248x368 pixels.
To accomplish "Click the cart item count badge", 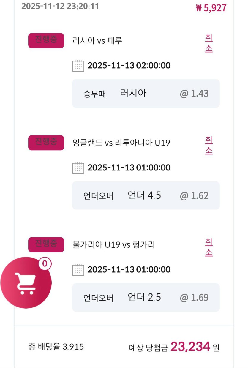I will pyautogui.click(x=45, y=263).
